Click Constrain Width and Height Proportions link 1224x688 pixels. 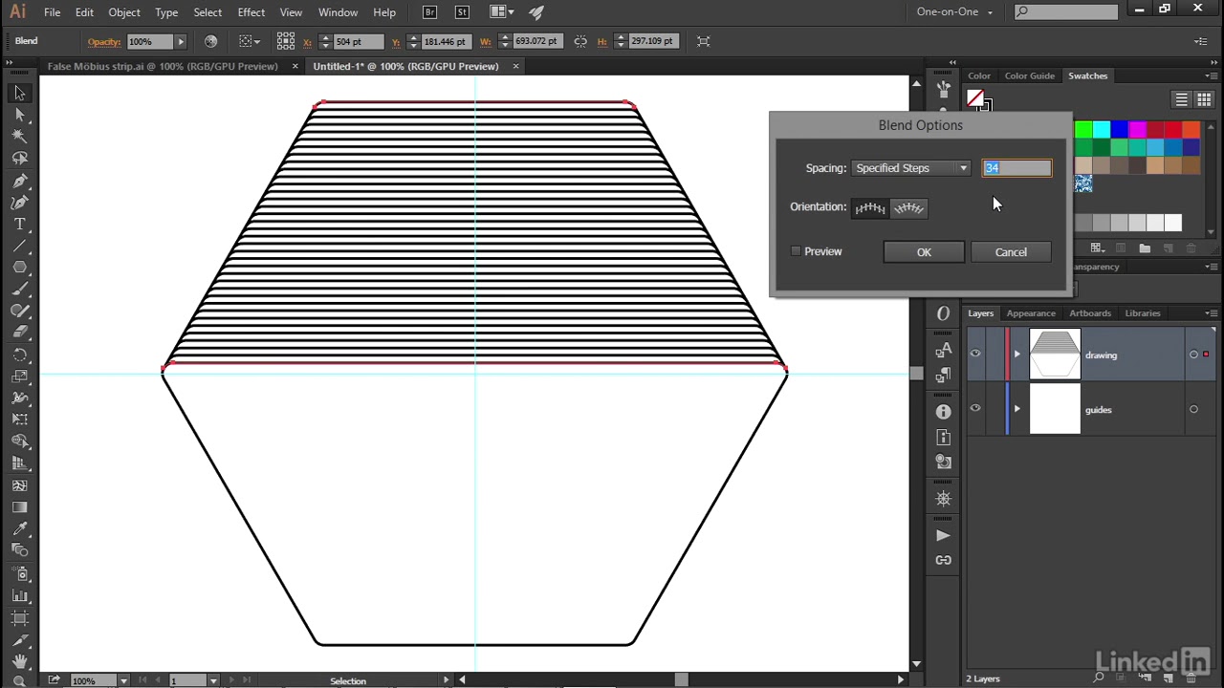579,41
